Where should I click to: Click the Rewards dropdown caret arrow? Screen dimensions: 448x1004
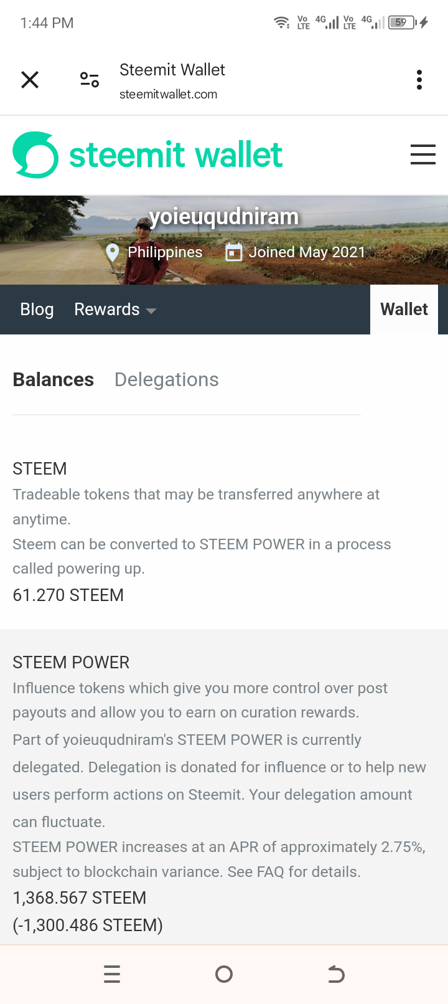click(151, 310)
